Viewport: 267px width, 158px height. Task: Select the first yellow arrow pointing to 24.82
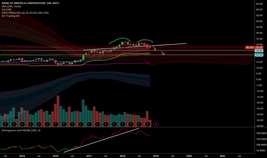point(154,48)
